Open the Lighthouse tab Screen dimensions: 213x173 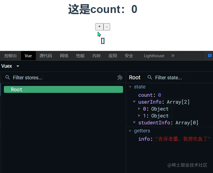154,56
